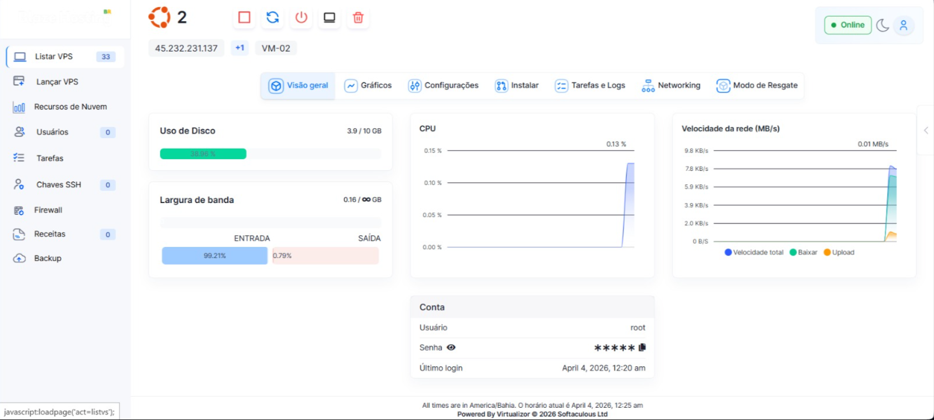Image resolution: width=934 pixels, height=420 pixels.
Task: Copy password using the clipboard icon
Action: click(x=642, y=347)
